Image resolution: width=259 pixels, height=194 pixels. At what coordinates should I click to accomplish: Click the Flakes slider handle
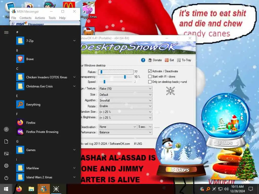[101, 72]
